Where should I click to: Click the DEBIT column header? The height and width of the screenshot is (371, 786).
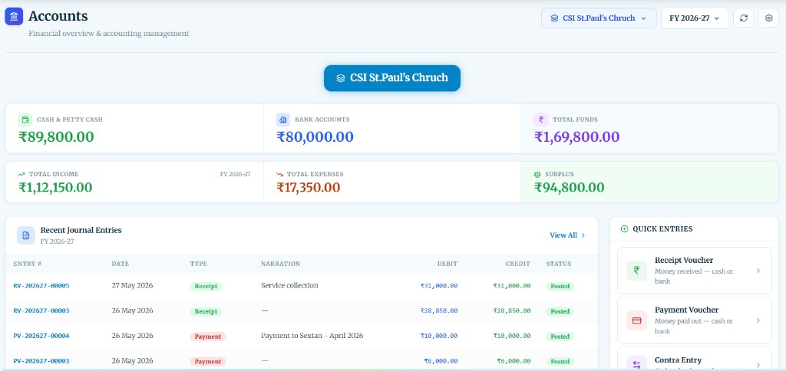447,264
